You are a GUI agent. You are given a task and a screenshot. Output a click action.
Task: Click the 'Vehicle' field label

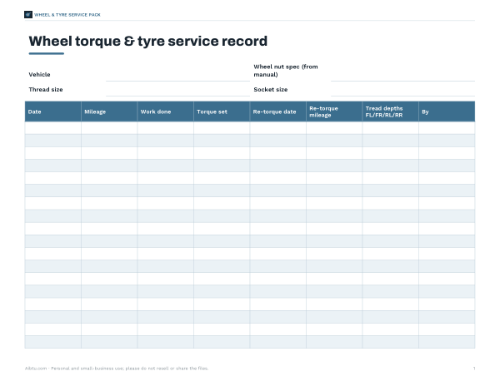point(39,75)
